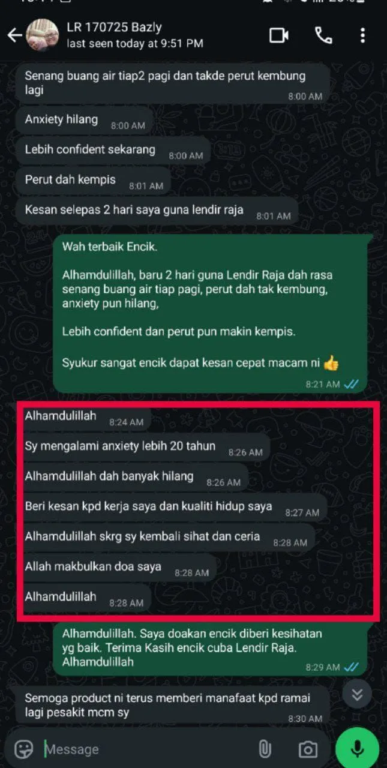The height and width of the screenshot is (768, 387).
Task: Open the camera from message bar
Action: [308, 749]
